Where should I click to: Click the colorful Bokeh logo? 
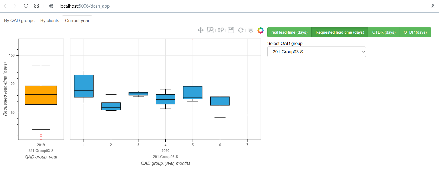click(261, 30)
